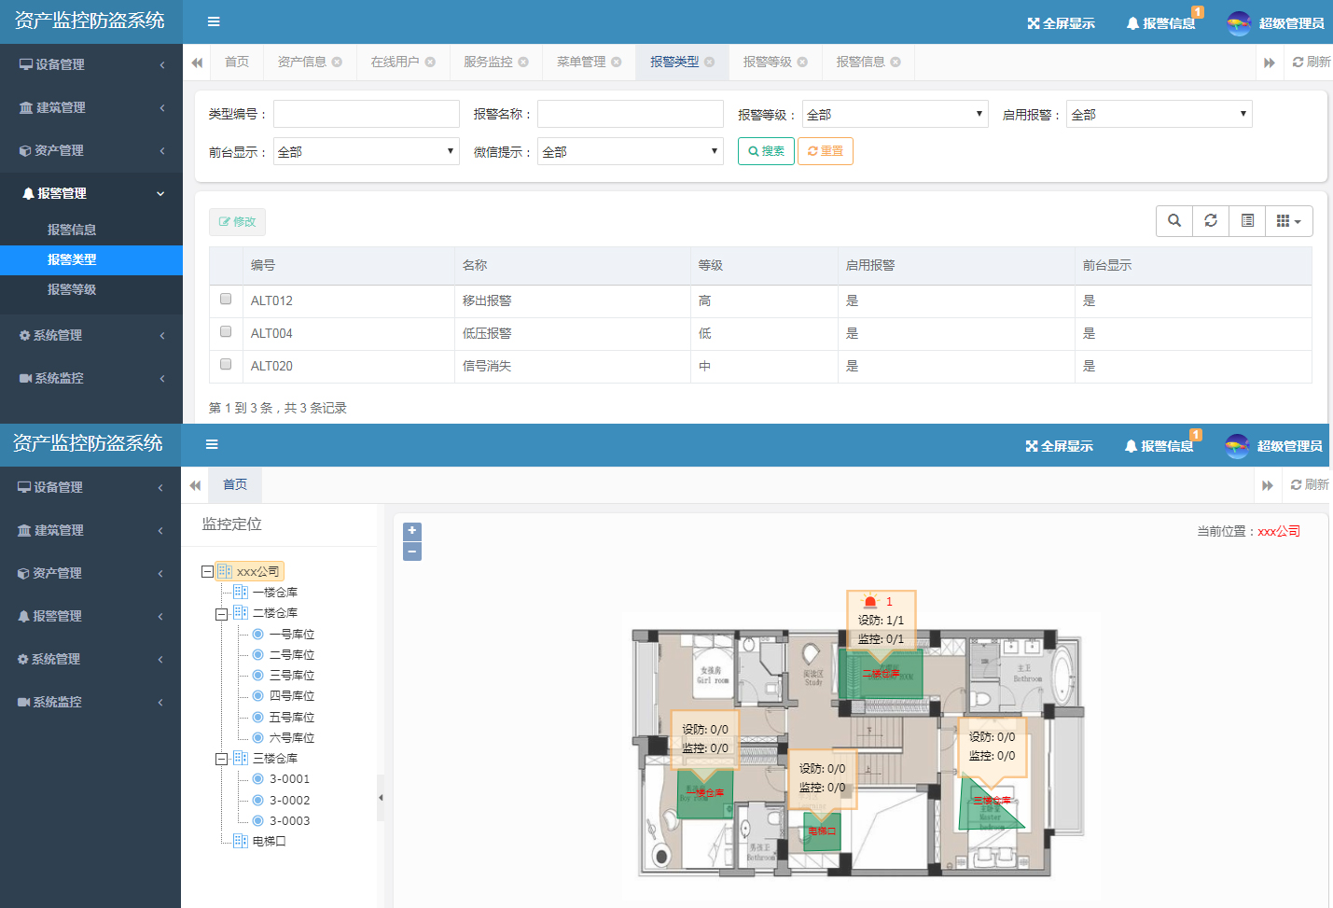The width and height of the screenshot is (1333, 908).
Task: Open the 报警等级 dropdown filter
Action: pos(894,115)
